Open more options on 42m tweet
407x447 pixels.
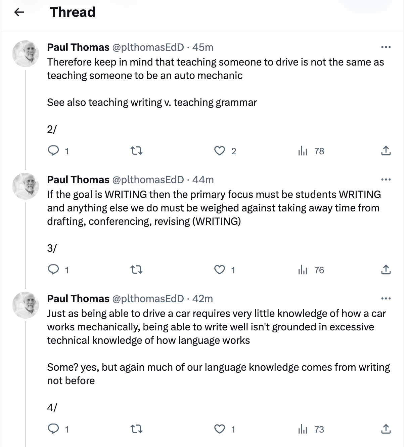[x=386, y=298]
